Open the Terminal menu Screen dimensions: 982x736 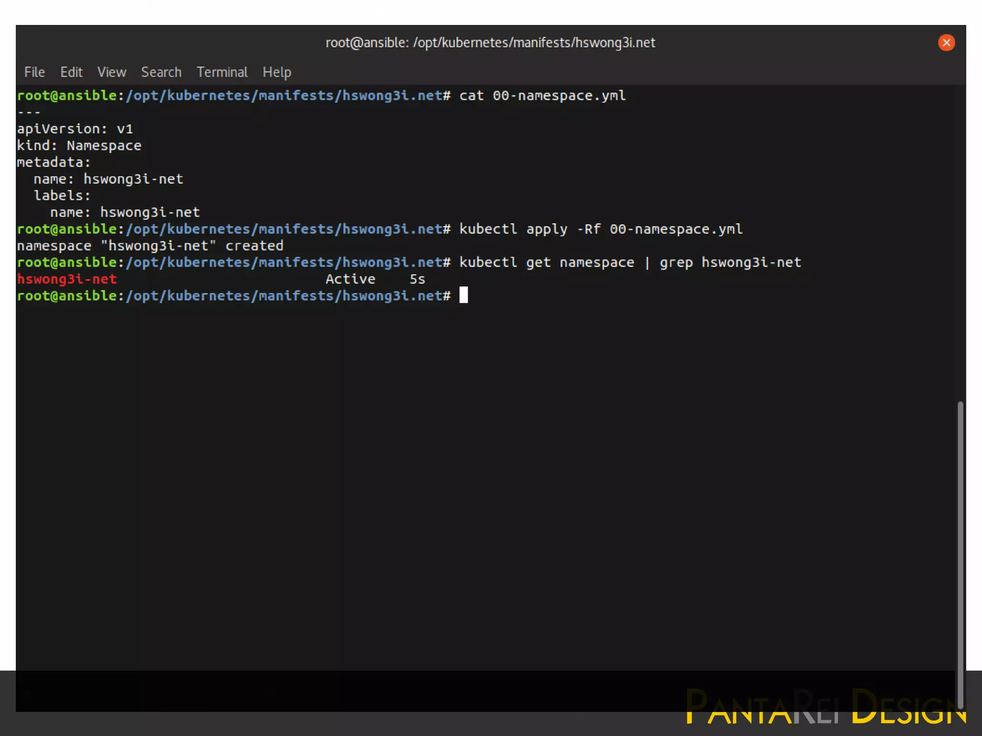[222, 72]
